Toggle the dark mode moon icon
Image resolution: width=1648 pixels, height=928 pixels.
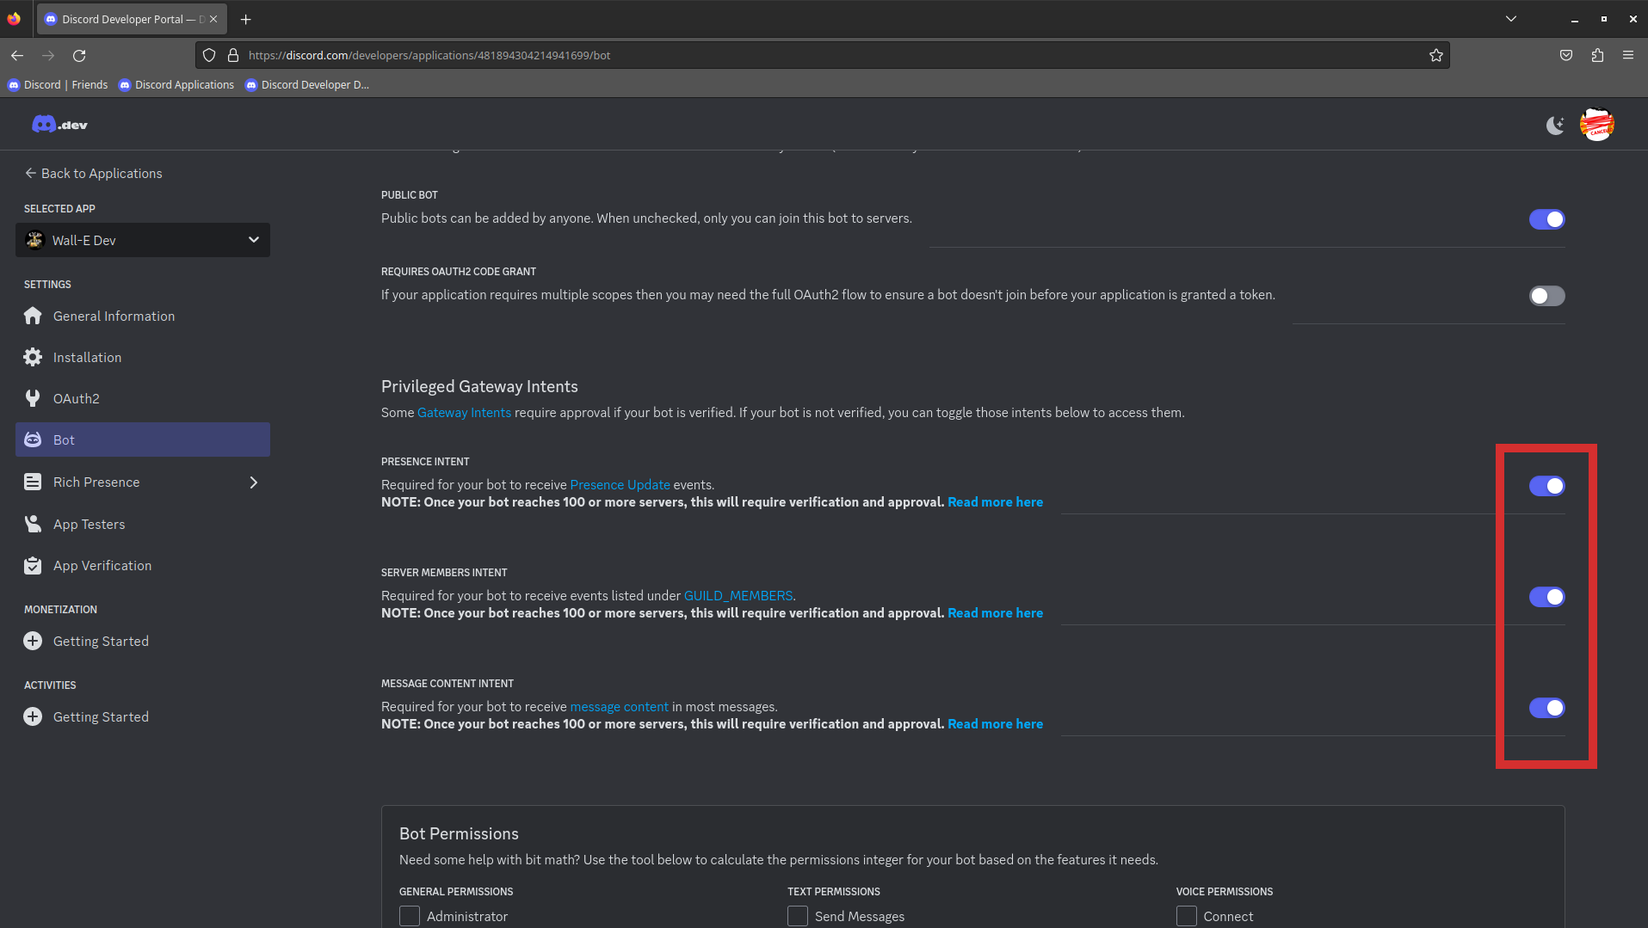pyautogui.click(x=1554, y=126)
